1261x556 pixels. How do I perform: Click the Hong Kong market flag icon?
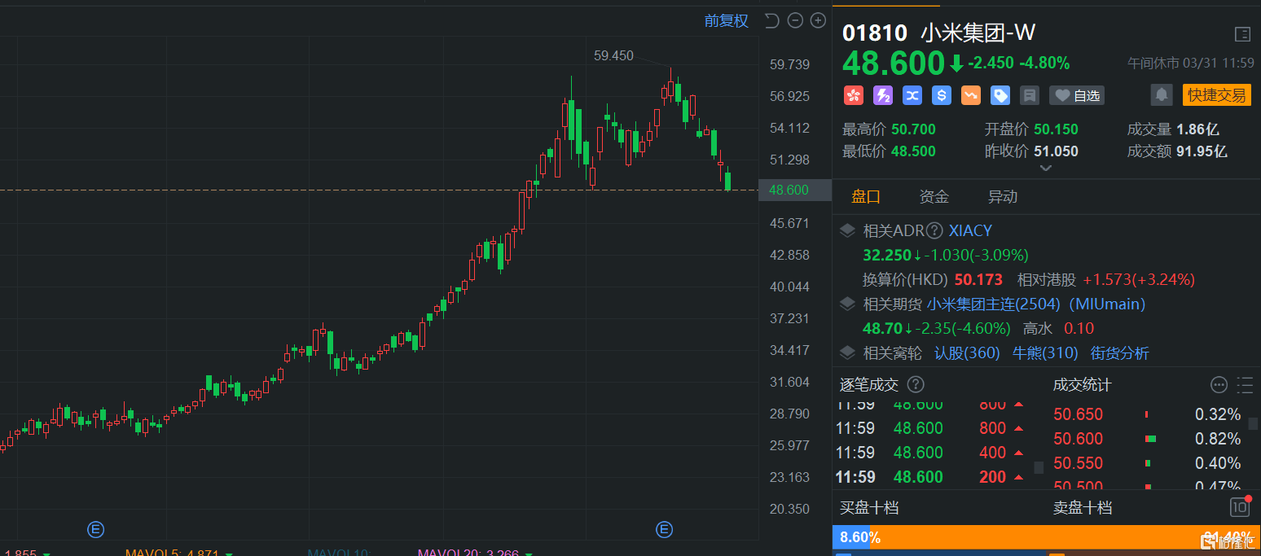pyautogui.click(x=853, y=96)
